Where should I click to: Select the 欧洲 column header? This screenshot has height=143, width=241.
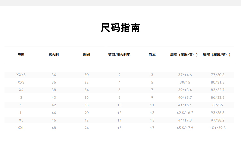coord(86,55)
